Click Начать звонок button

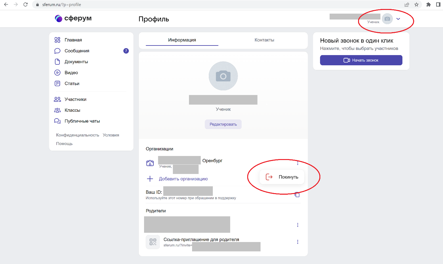361,60
